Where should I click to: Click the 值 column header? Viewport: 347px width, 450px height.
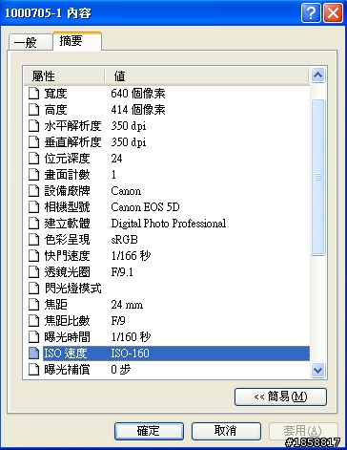point(207,76)
